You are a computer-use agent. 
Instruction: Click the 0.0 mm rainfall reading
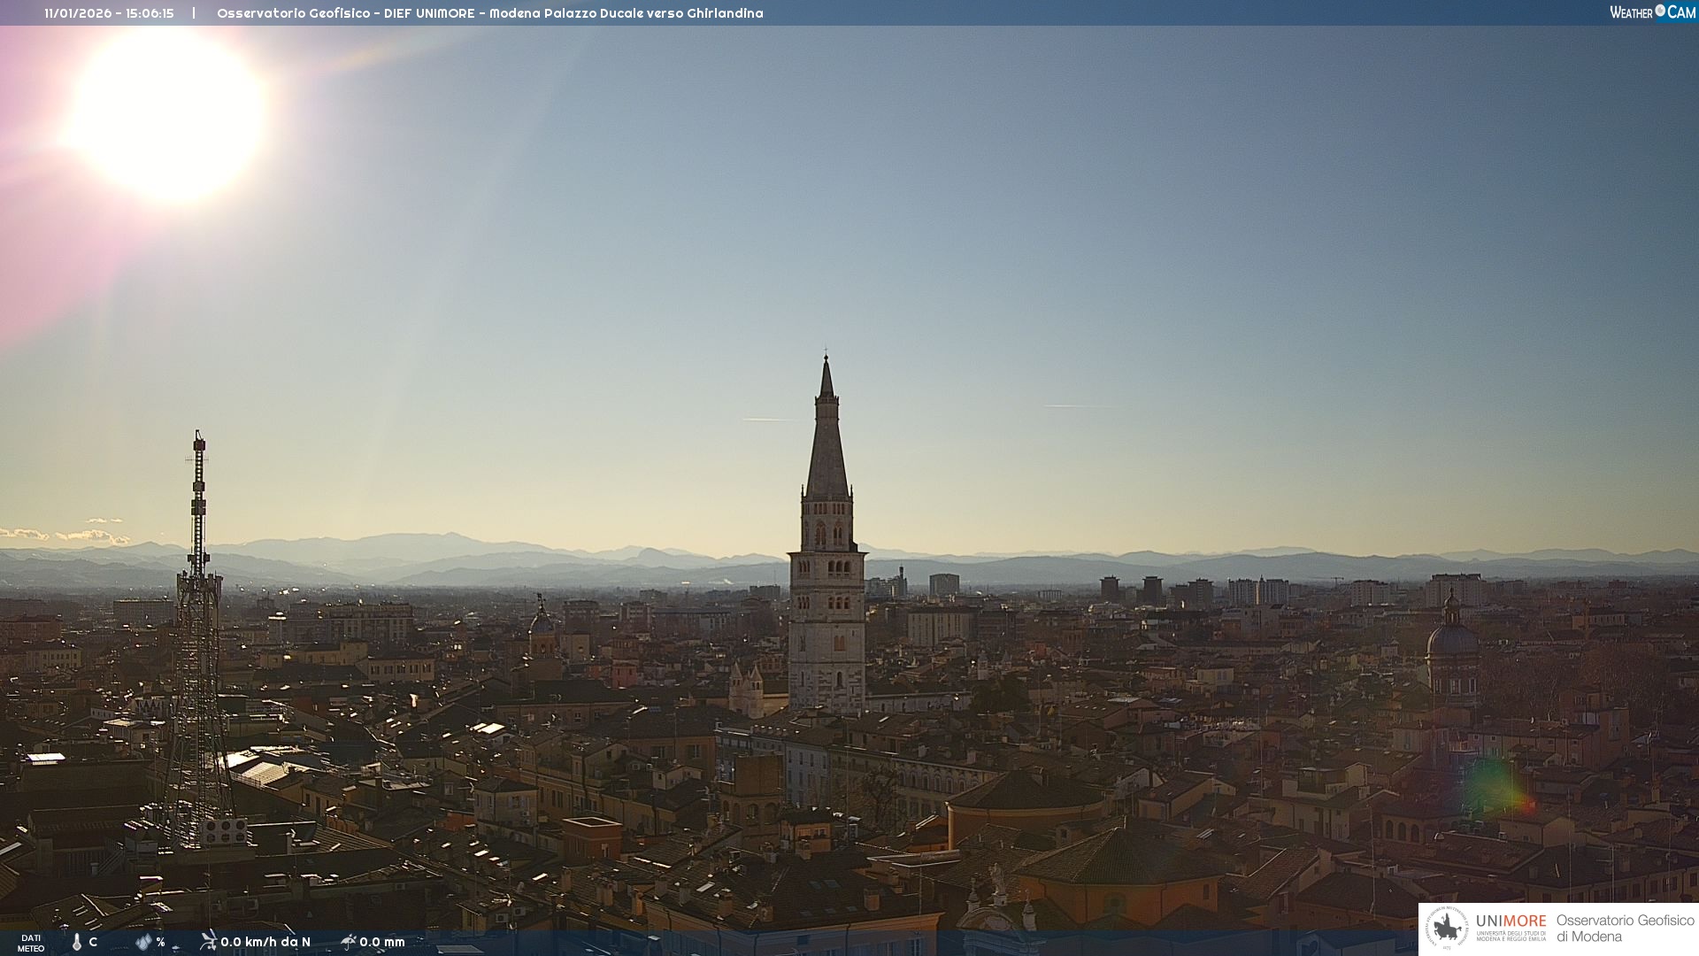(382, 942)
